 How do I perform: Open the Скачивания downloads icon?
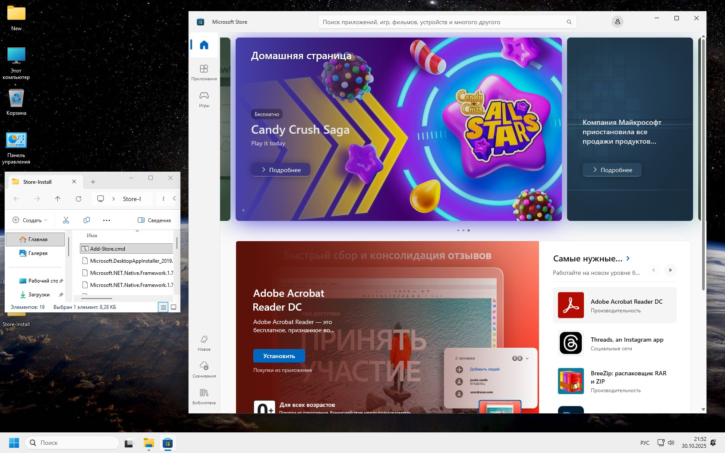(x=204, y=370)
